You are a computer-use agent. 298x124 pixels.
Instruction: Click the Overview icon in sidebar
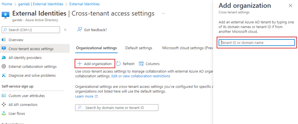(x=4, y=40)
